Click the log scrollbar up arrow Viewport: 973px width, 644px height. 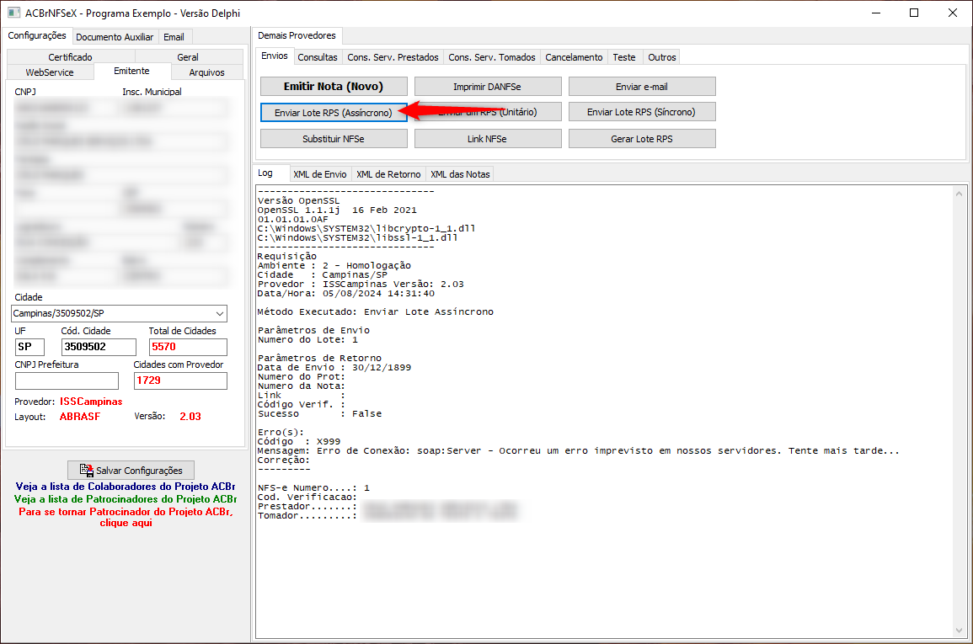pos(960,194)
